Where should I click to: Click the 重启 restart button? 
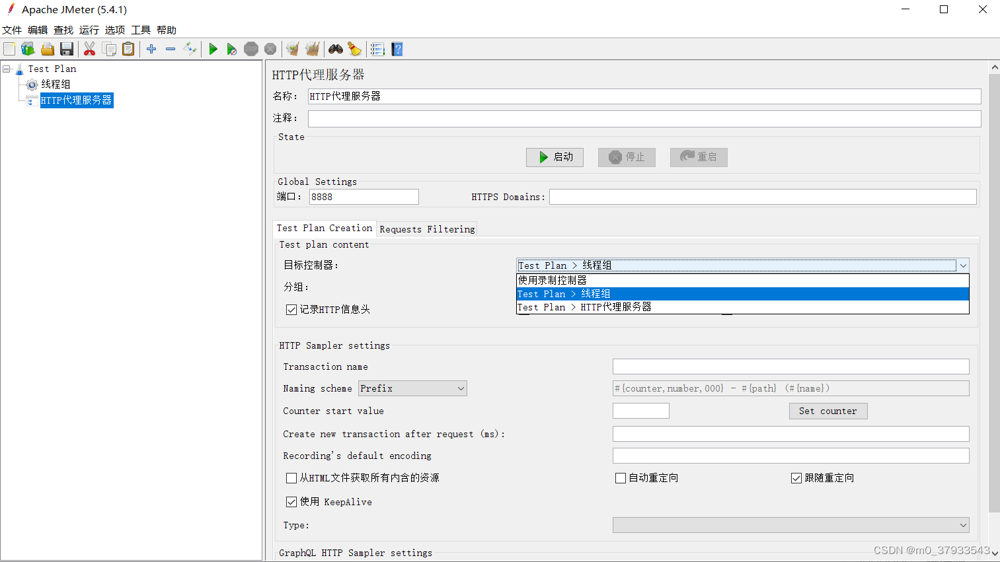699,157
